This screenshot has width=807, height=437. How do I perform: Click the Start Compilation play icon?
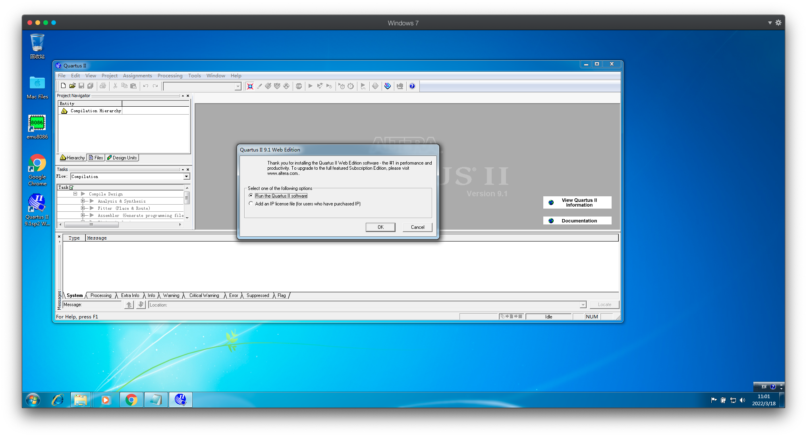tap(311, 86)
